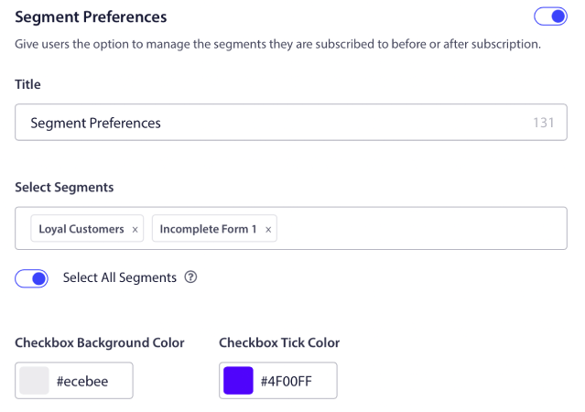Turn off the Select All Segments switch
This screenshot has height=412, width=585.
tap(32, 278)
